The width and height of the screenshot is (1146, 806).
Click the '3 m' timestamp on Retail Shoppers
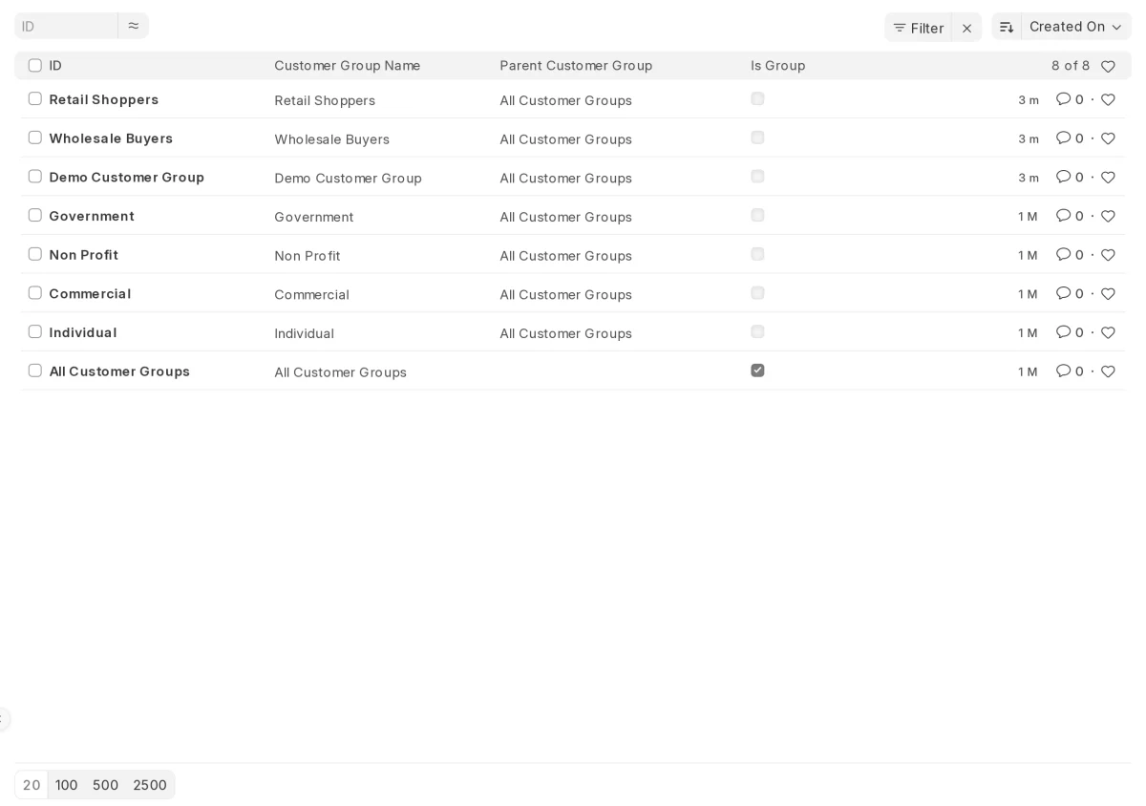coord(1029,100)
